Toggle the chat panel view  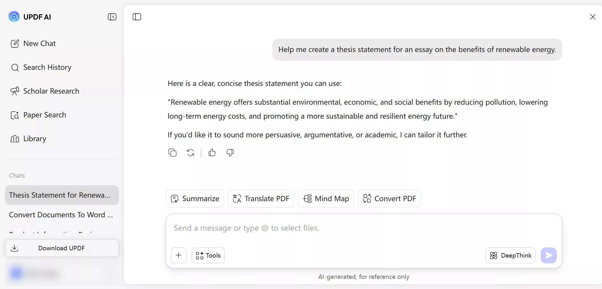[x=137, y=17]
